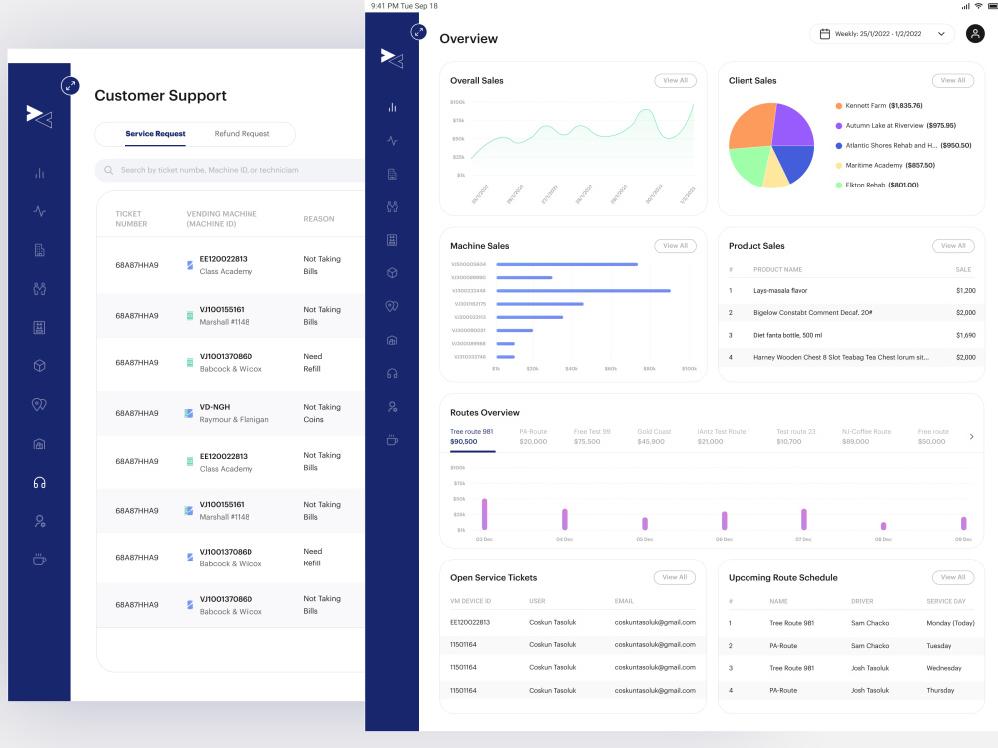Click View All in Product Sales
The height and width of the screenshot is (748, 998).
(953, 246)
